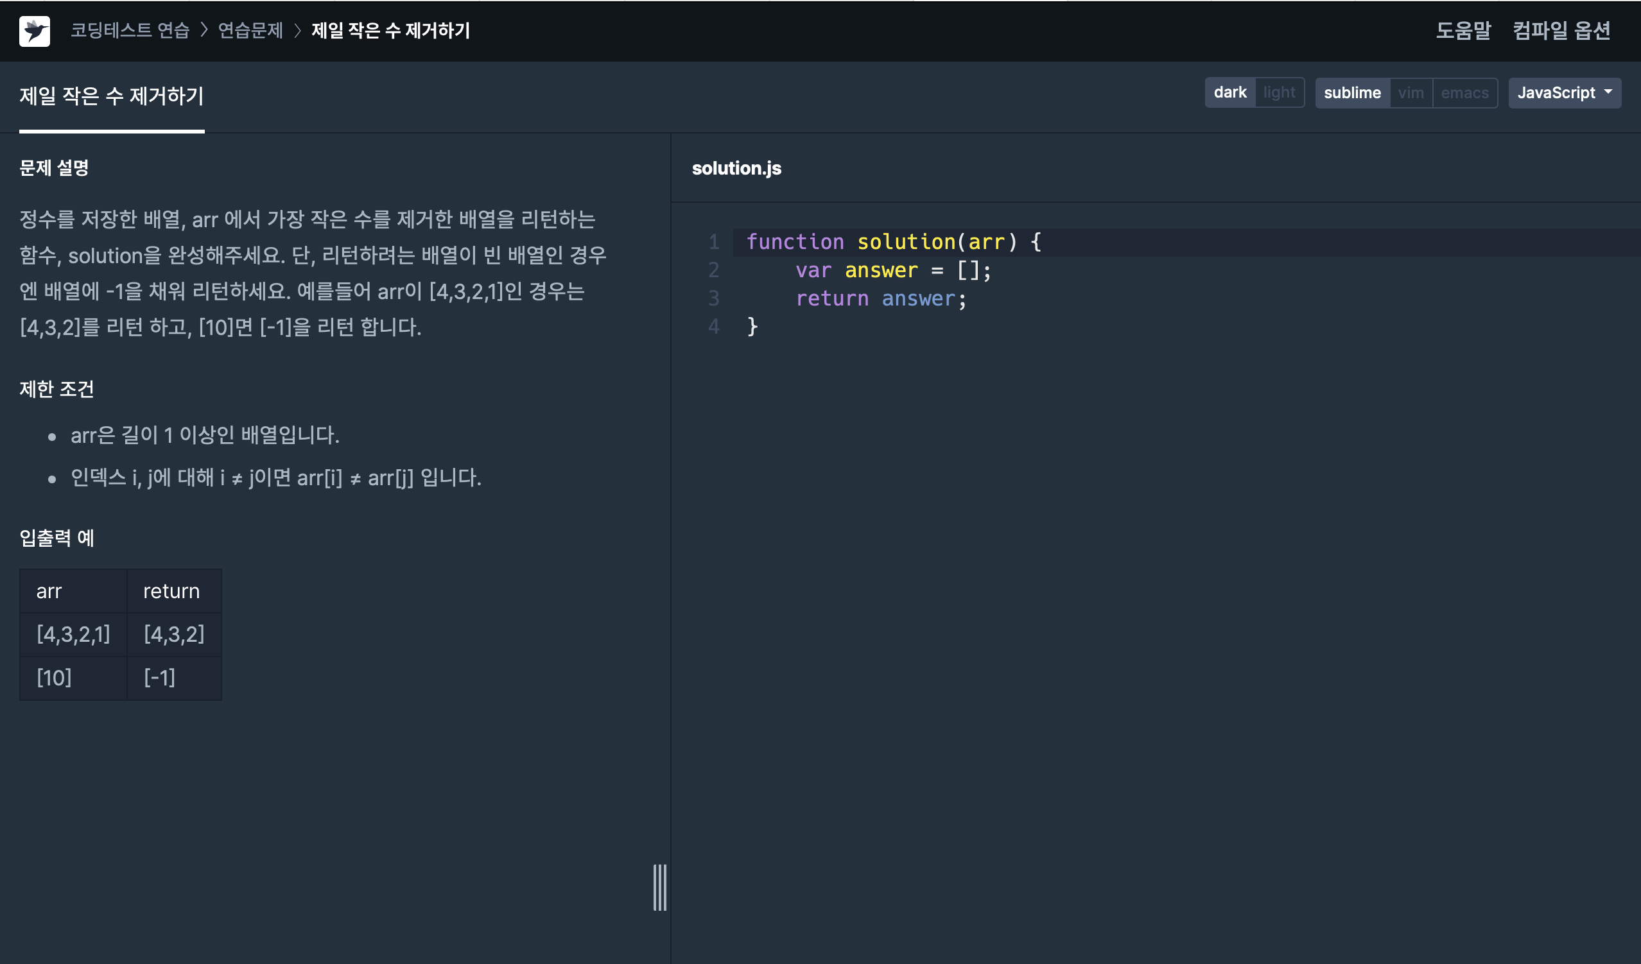Screen dimensions: 1641x964
Task: Click the [4,3,2,1] example table cell
Action: coord(73,634)
